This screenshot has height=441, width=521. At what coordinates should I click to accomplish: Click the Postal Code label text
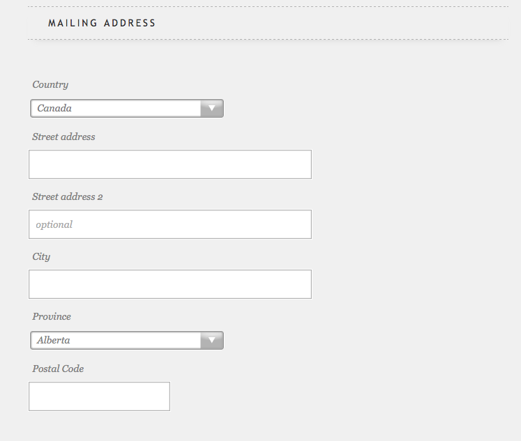[58, 369]
